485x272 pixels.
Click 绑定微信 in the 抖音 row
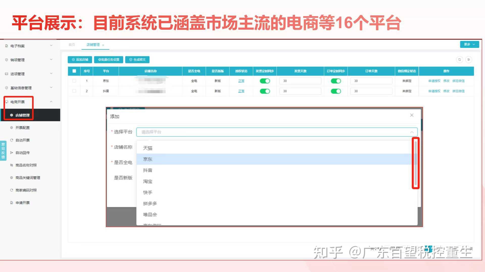[458, 91]
